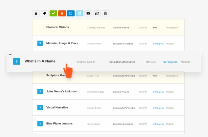Open the Classical Visions submission
This screenshot has height=137, width=208.
[x=57, y=27]
